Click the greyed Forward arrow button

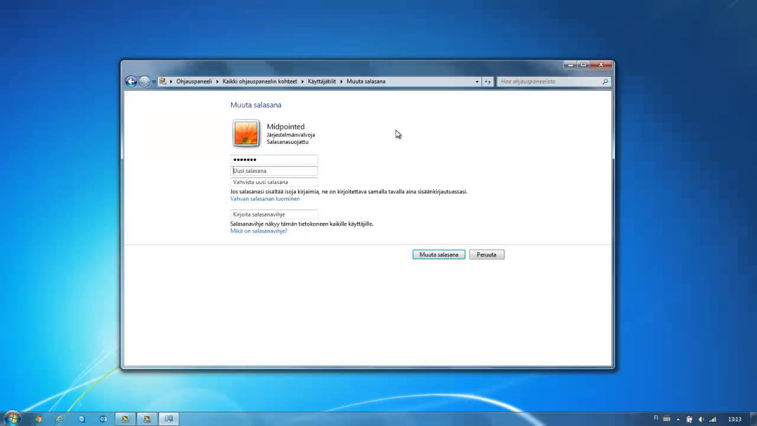pos(144,82)
